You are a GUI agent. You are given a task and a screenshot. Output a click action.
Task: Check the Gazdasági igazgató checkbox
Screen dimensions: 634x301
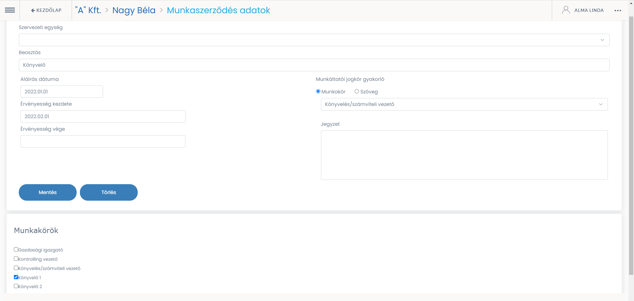pyautogui.click(x=16, y=250)
